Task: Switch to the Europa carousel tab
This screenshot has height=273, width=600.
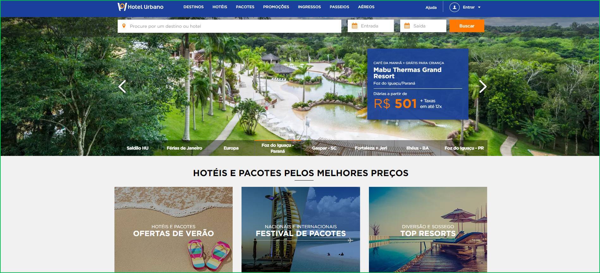Action: [x=231, y=148]
